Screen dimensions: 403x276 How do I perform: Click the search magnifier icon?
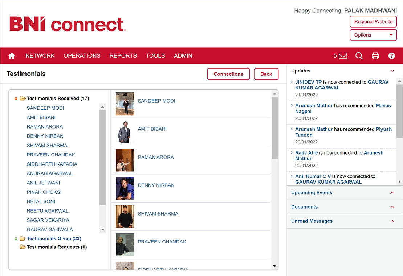[359, 56]
